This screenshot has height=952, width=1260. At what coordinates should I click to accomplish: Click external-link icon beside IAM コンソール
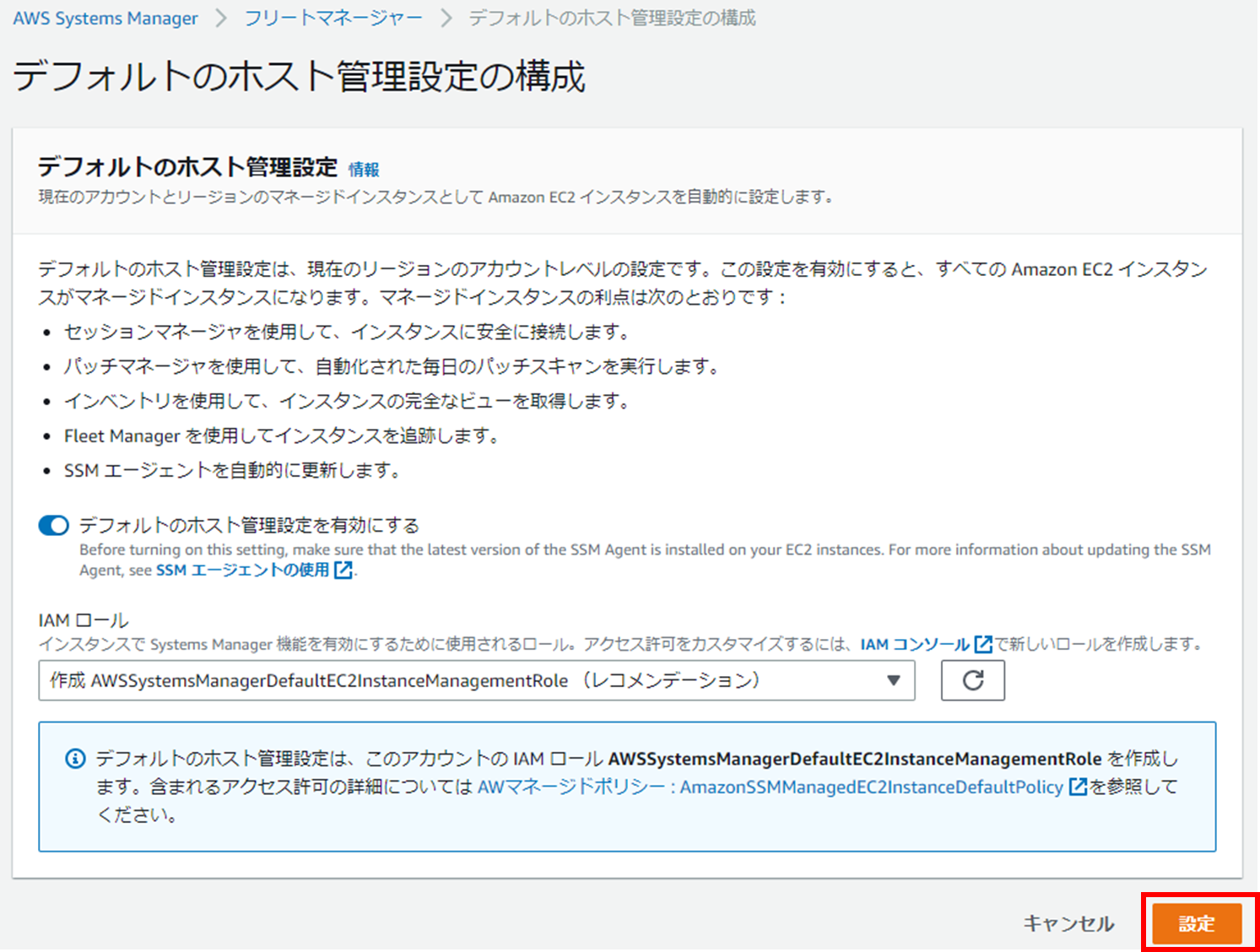pos(983,645)
